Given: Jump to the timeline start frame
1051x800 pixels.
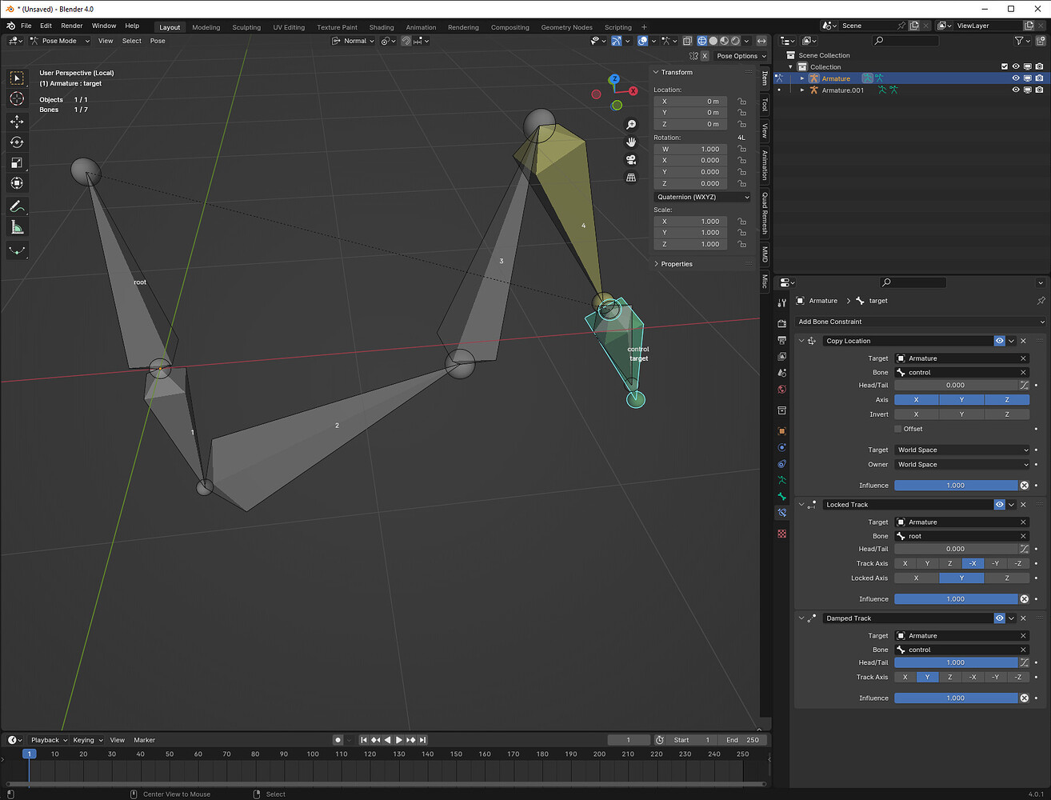Looking at the screenshot, I should [364, 740].
